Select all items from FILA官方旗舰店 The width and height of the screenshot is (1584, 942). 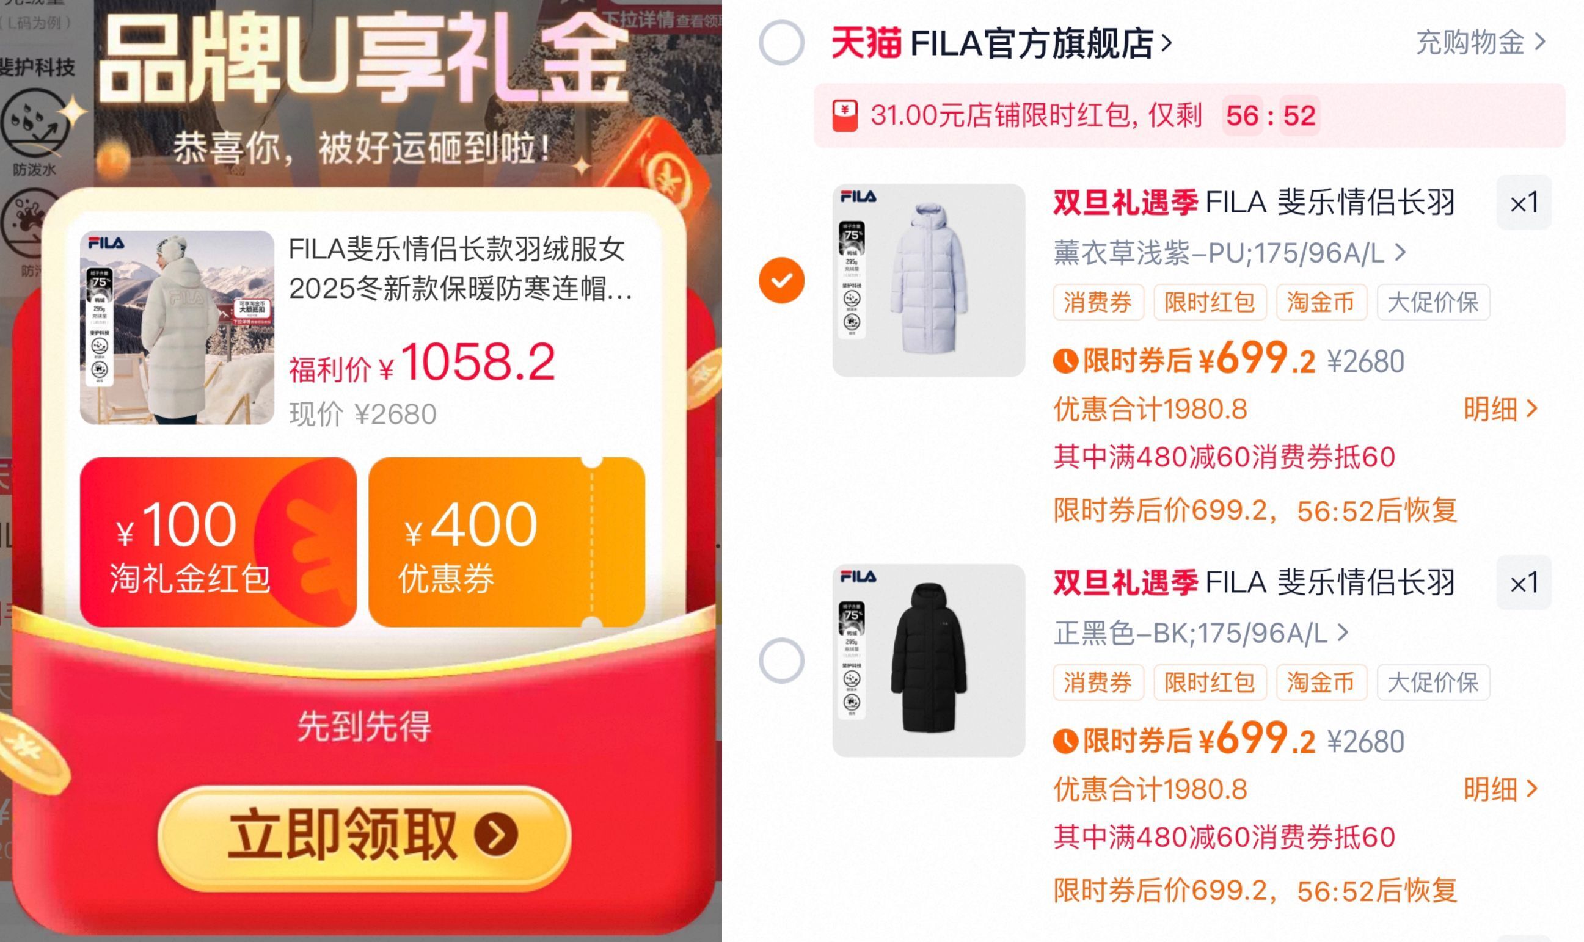(781, 43)
